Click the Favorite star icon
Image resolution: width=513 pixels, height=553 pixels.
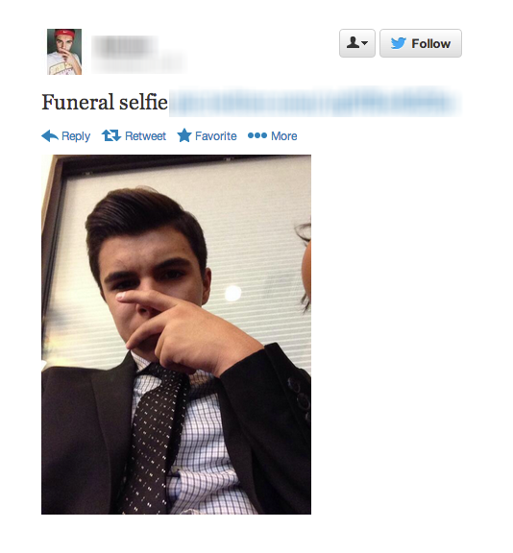pos(184,135)
